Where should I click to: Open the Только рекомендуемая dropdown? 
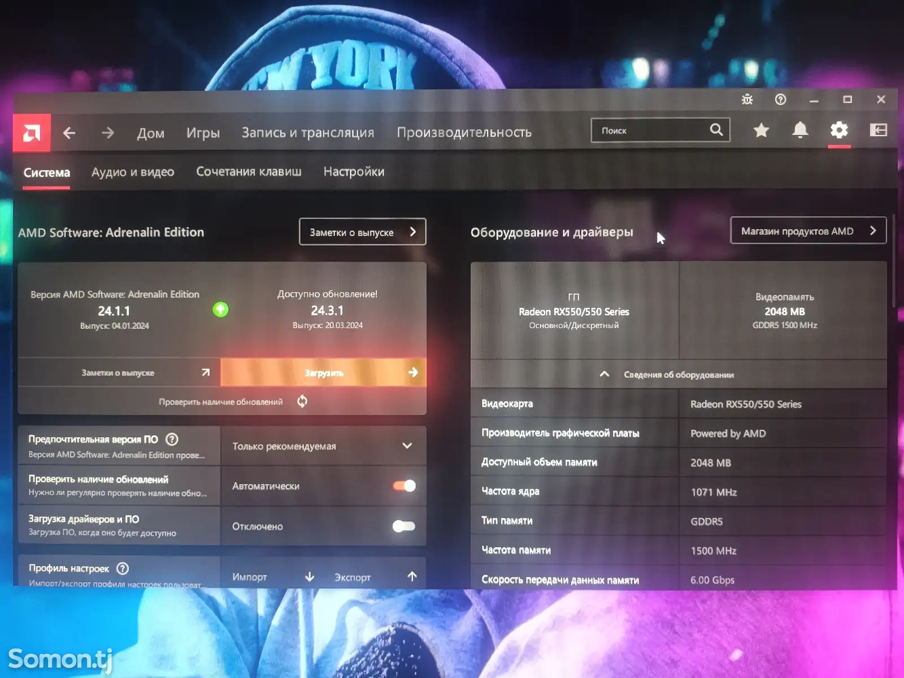[x=323, y=446]
